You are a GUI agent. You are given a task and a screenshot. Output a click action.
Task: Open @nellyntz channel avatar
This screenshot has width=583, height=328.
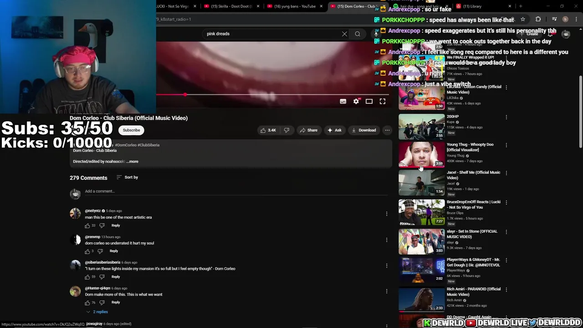pyautogui.click(x=75, y=214)
